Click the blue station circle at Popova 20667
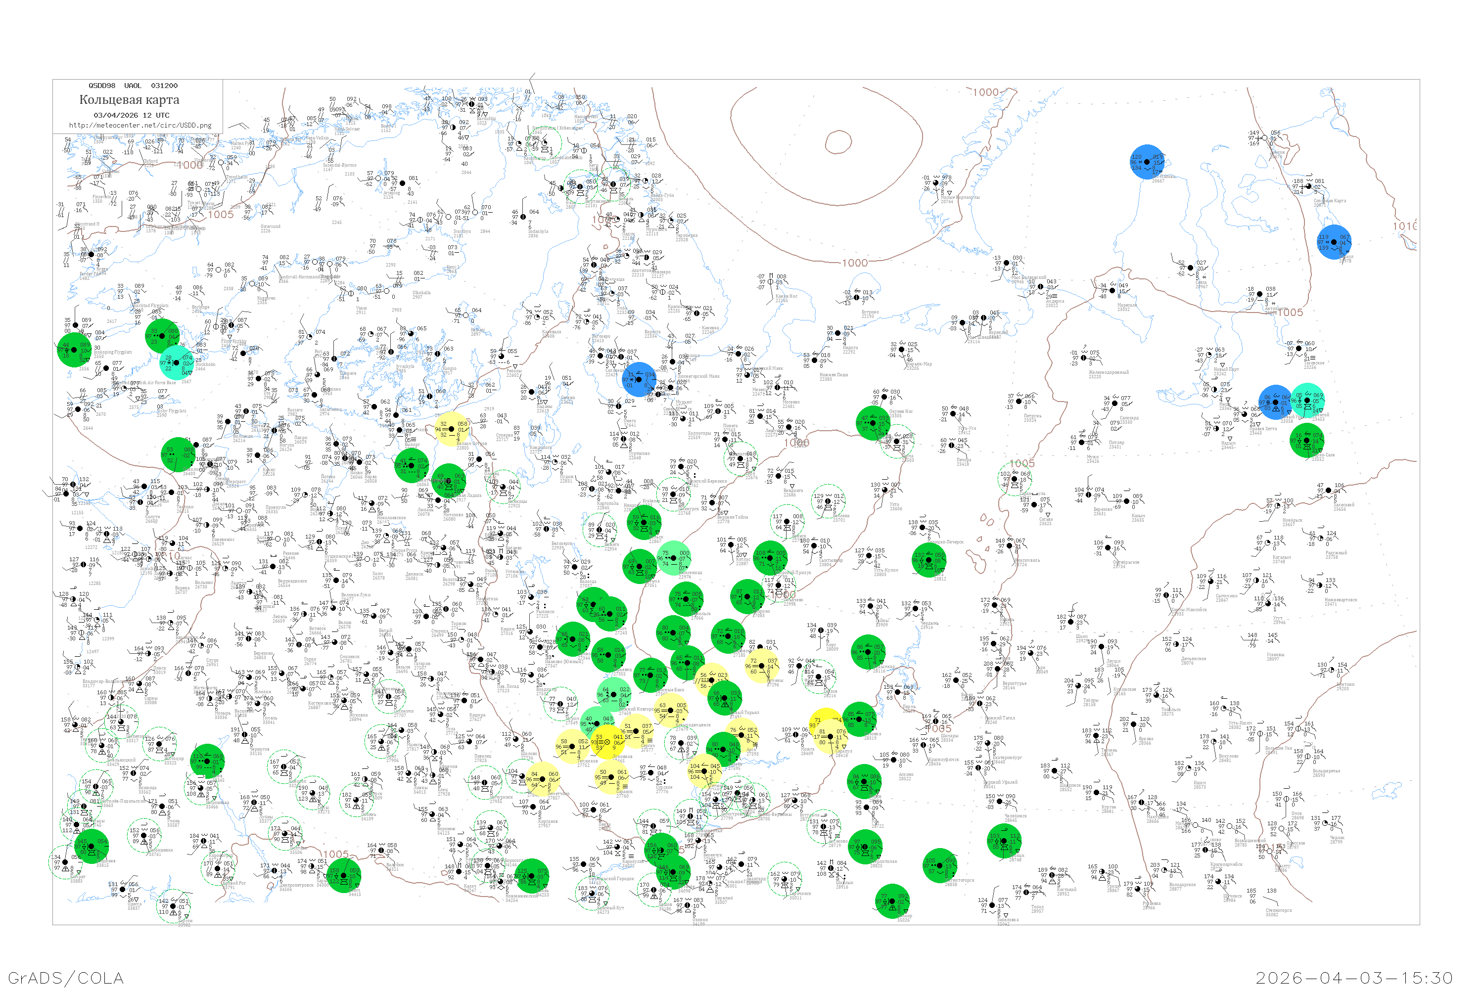 coord(1147,162)
